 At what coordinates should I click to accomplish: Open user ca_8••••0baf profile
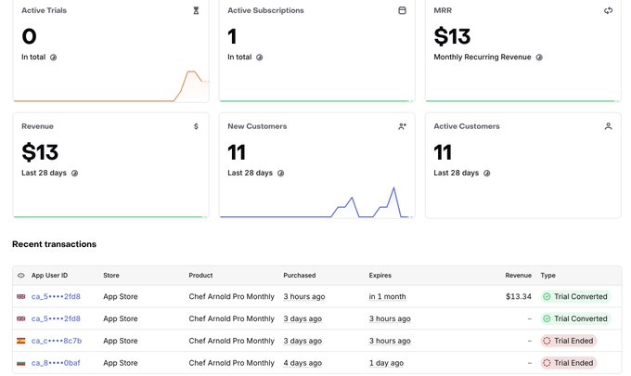[x=56, y=363]
